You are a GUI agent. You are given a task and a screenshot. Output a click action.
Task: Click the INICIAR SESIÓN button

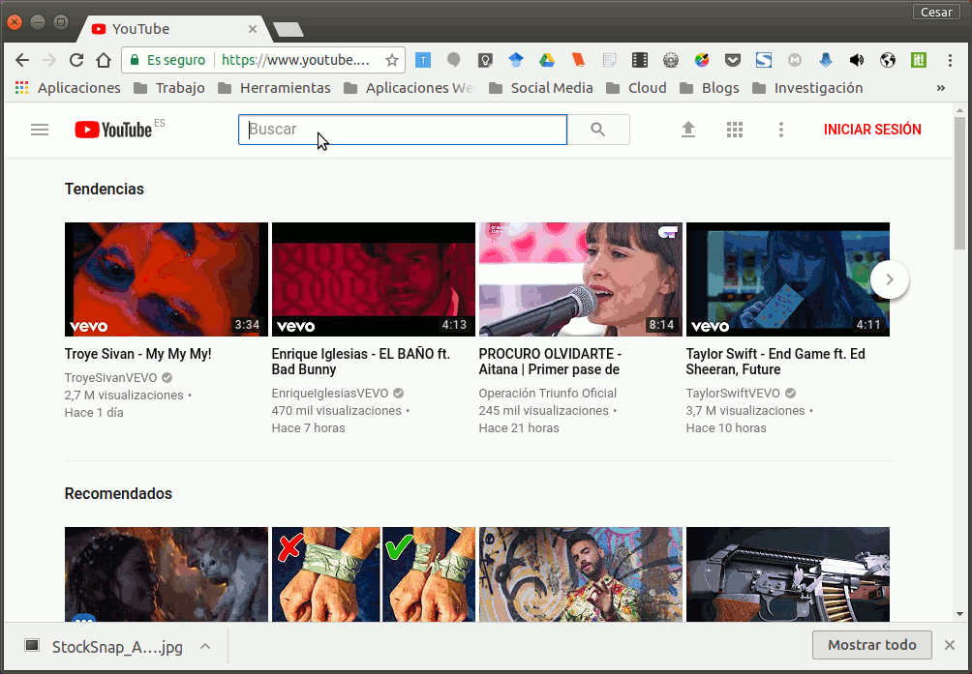pyautogui.click(x=872, y=130)
